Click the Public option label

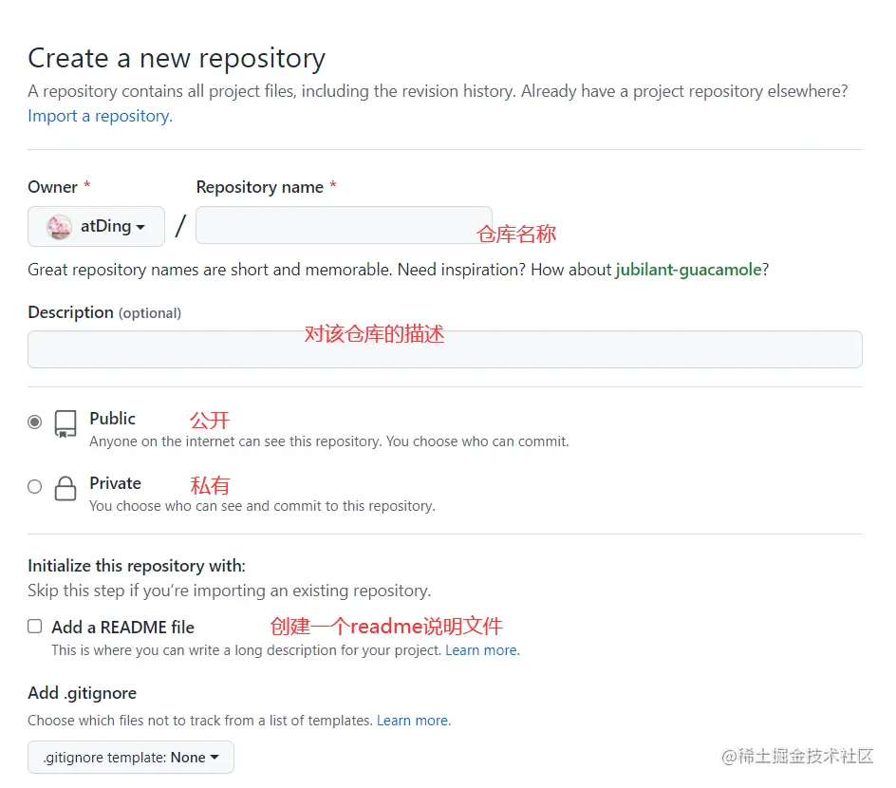112,419
